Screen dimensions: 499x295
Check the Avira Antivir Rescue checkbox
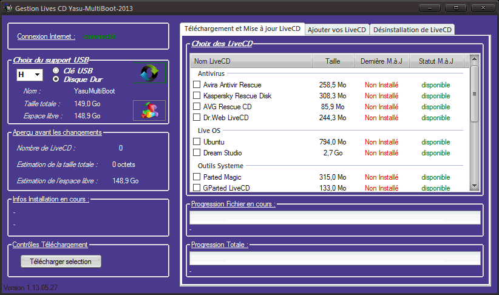point(197,84)
